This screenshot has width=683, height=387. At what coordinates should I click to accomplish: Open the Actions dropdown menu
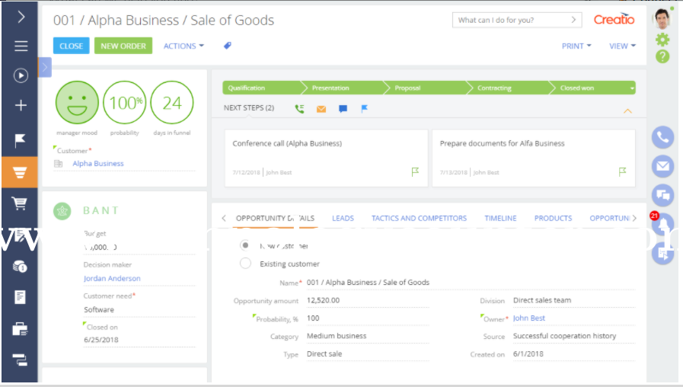point(184,46)
